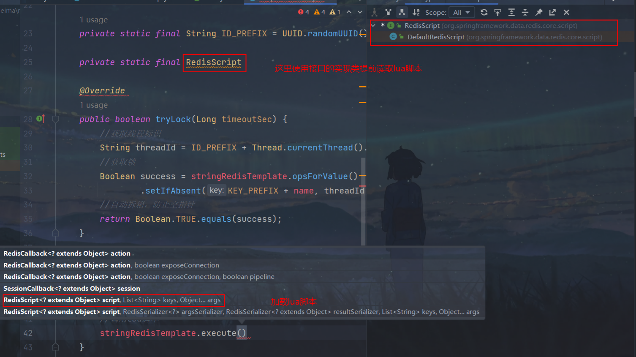
Task: Click setIfAbsent method call
Action: click(173, 191)
